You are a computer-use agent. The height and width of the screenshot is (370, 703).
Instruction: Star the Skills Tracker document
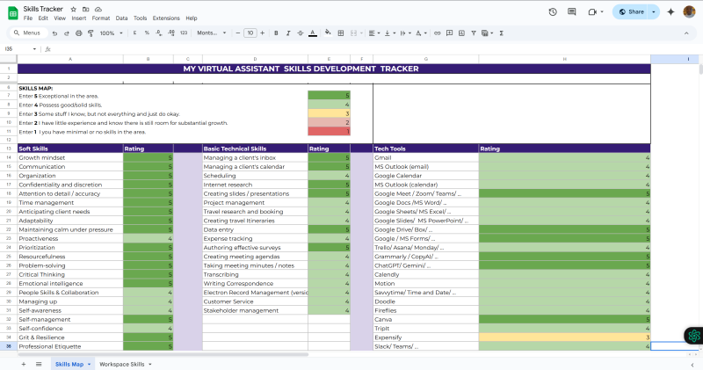point(74,9)
